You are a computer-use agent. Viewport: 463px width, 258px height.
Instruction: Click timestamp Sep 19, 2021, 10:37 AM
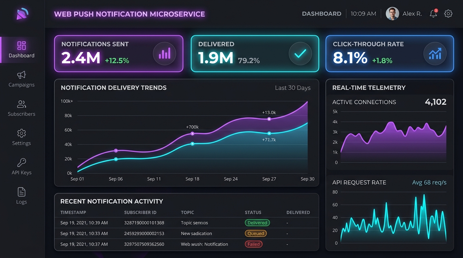(84, 244)
